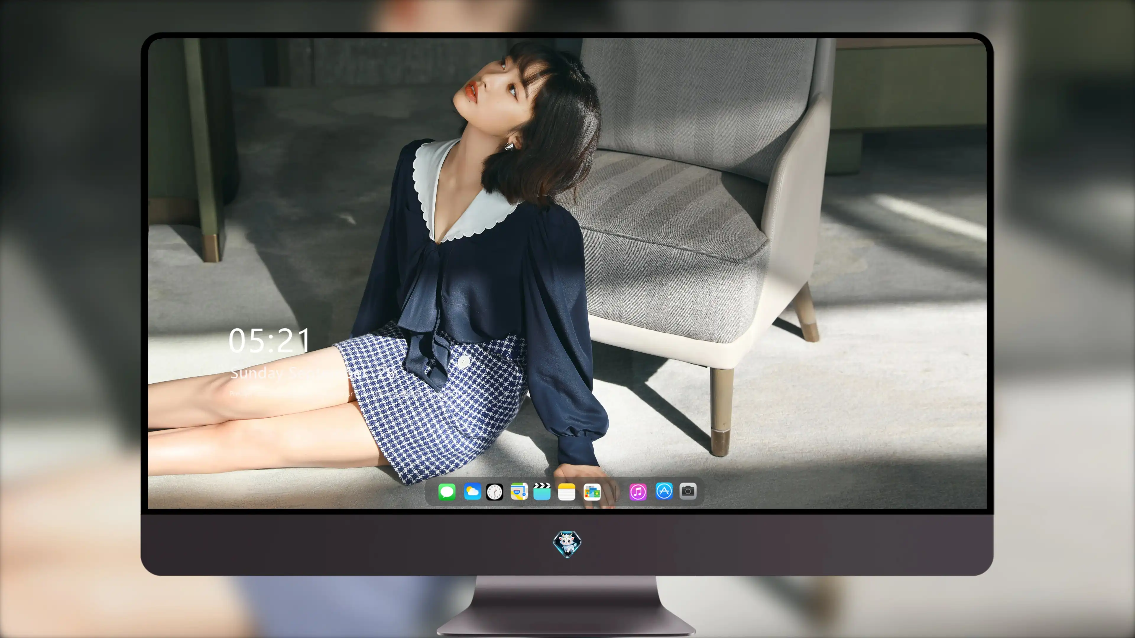
Task: Open the Messages app in the dock
Action: point(447,491)
